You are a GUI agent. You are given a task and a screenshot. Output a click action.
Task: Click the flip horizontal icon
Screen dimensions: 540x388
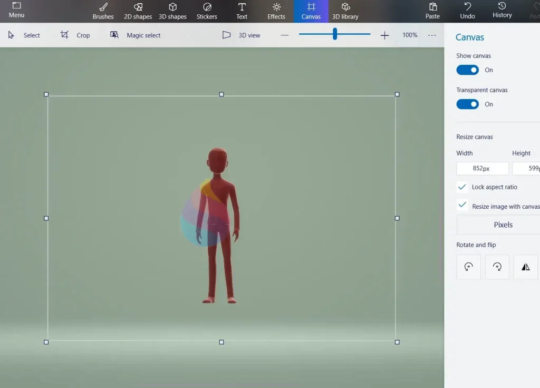(525, 267)
